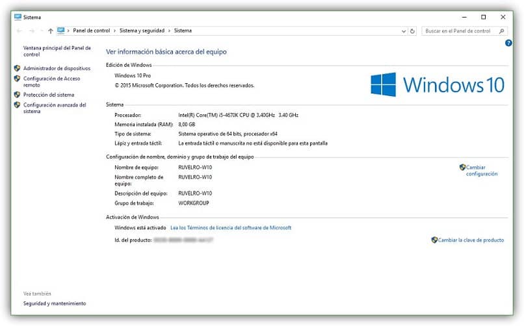This screenshot has height=326, width=524.
Task: Open the address bar history dropdown
Action: click(404, 31)
